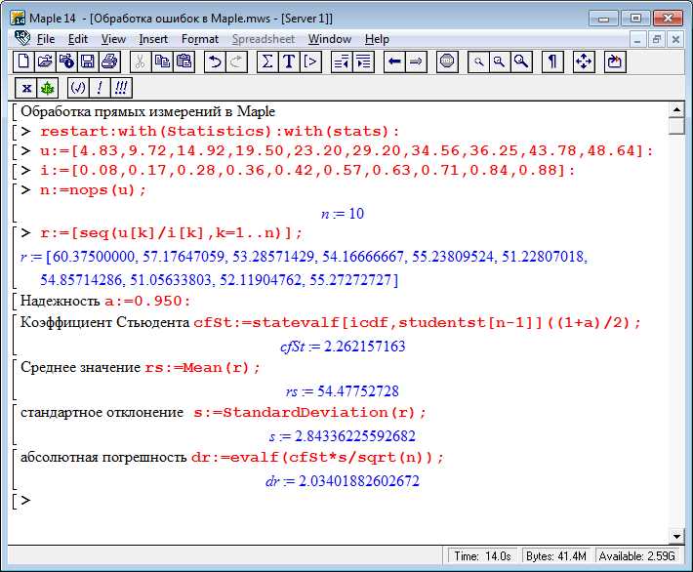Click the vertical scrollbar down arrow
Viewport: 693px width, 572px height.
676,537
